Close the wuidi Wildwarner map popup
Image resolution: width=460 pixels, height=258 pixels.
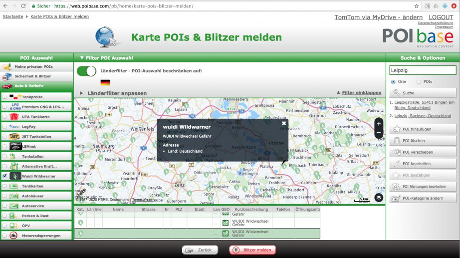(284, 123)
